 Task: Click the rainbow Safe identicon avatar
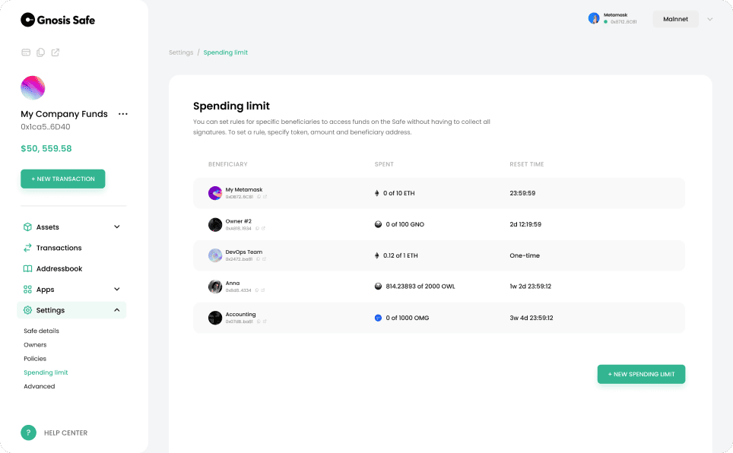(33, 87)
